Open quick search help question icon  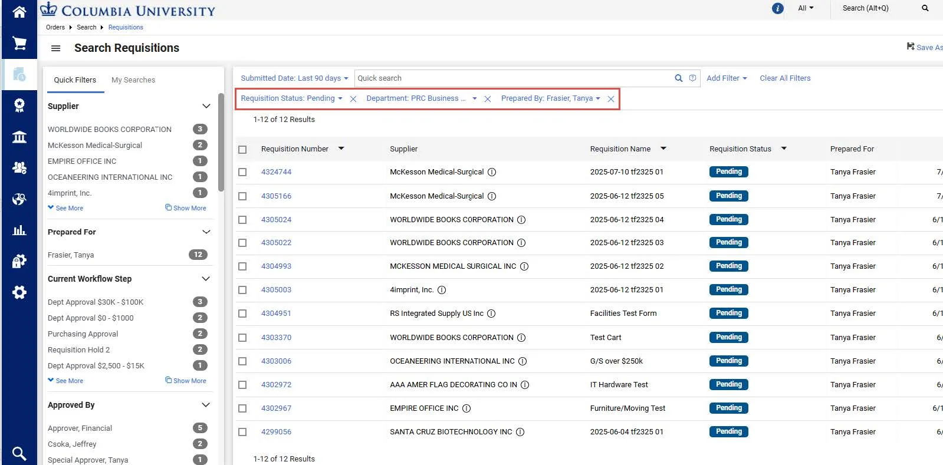692,78
